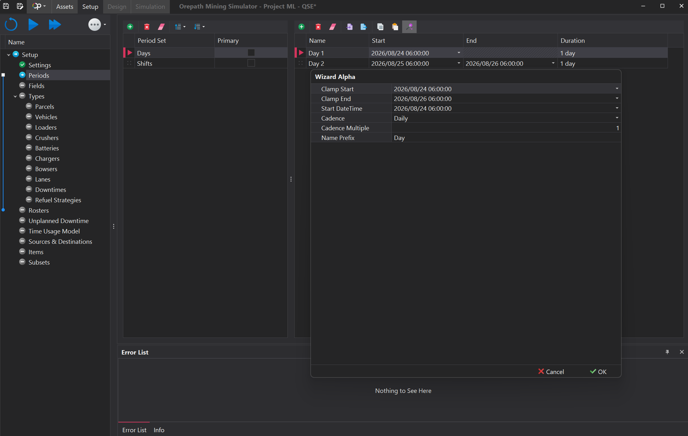Select the Shifts period set row
This screenshot has height=436, width=688.
(205, 63)
